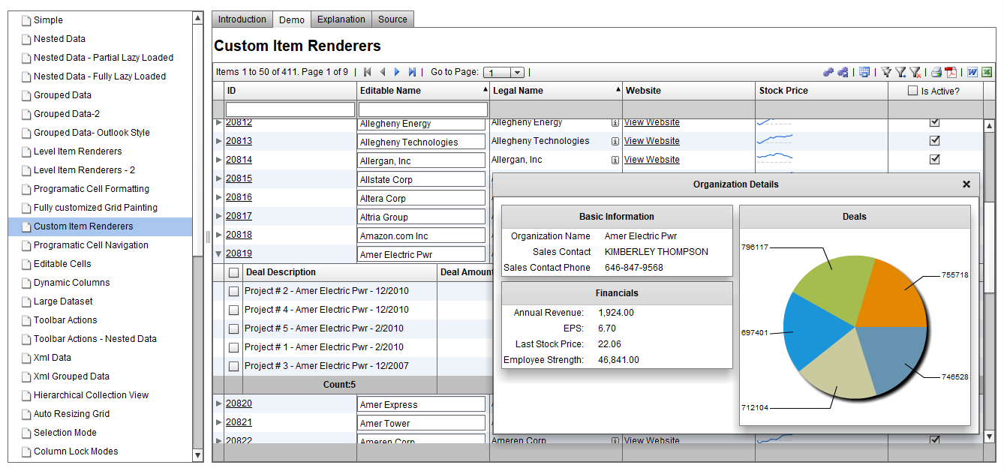The height and width of the screenshot is (471, 1004).
Task: Click the document icon beside Xml Data
Action: pos(25,358)
